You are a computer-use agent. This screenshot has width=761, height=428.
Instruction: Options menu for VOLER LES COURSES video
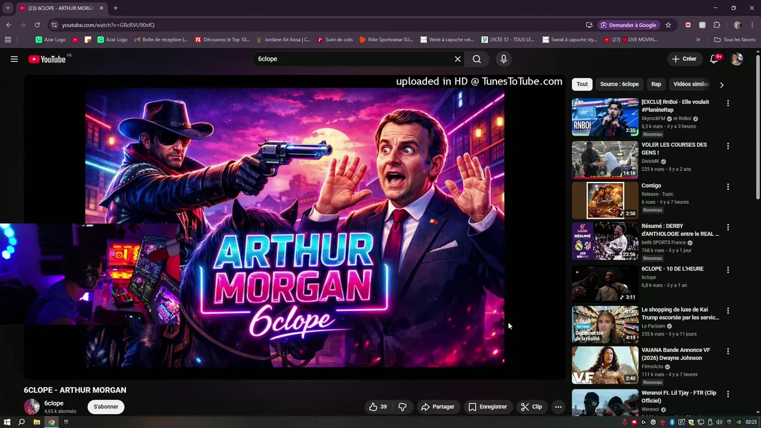[x=728, y=146]
